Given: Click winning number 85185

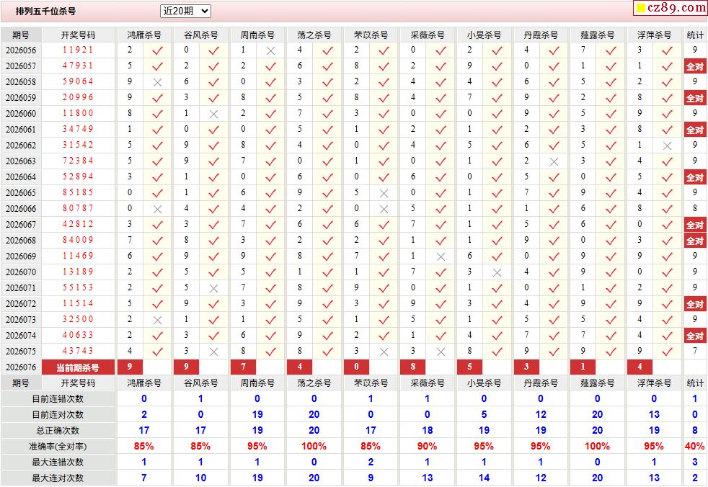Looking at the screenshot, I should [78, 193].
